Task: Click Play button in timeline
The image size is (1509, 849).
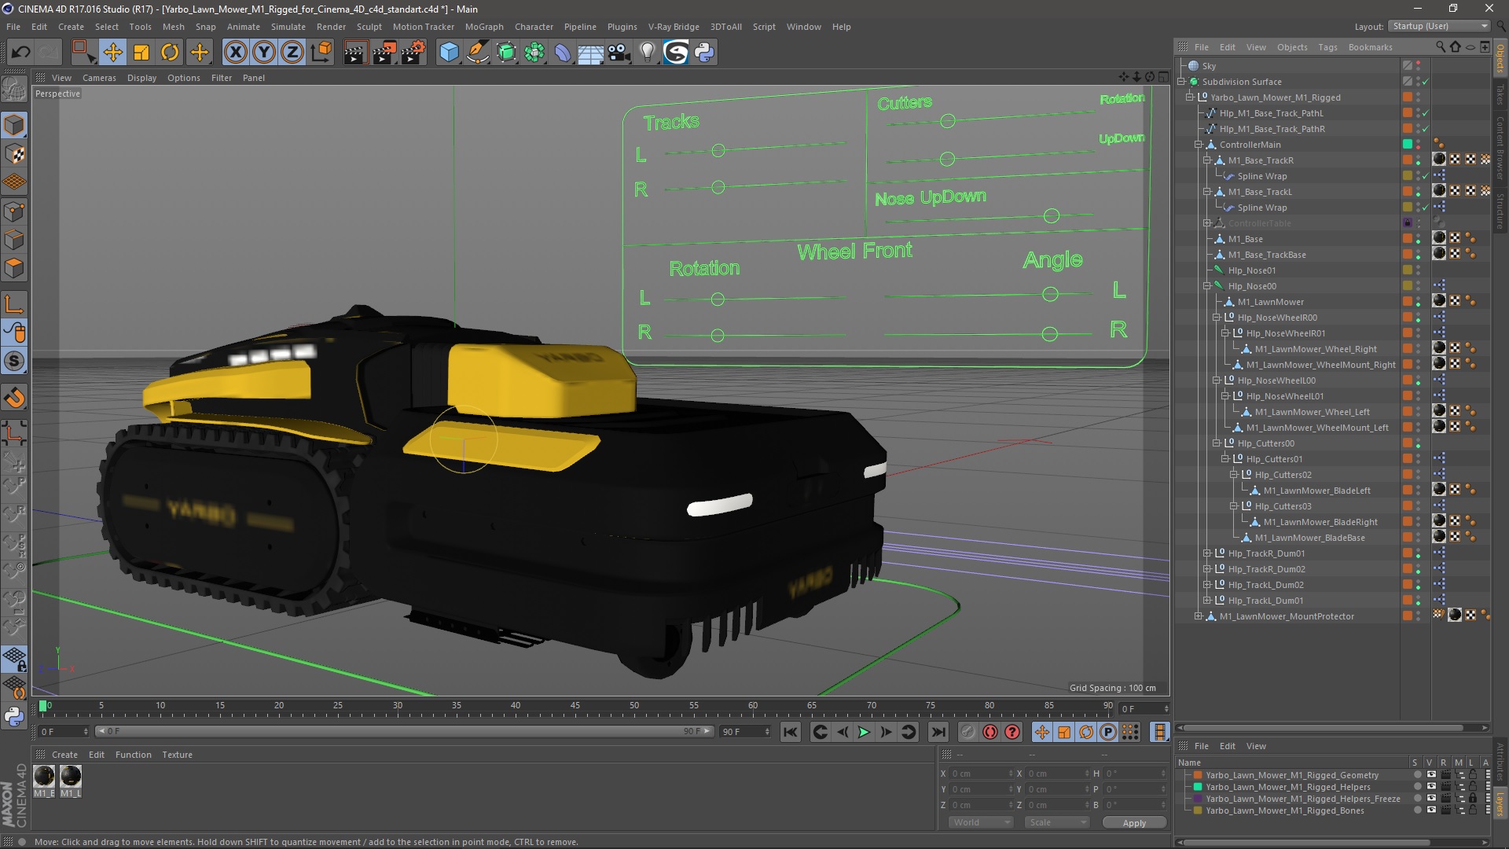Action: 865,732
